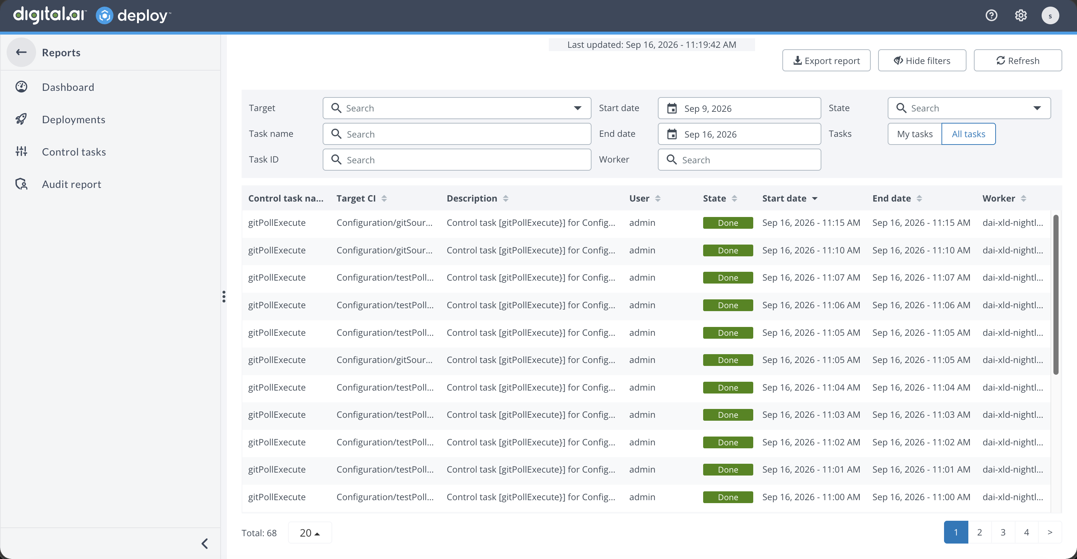Click Done badge in 11:00 AM row
Screen dimensions: 1077x559
(728, 497)
